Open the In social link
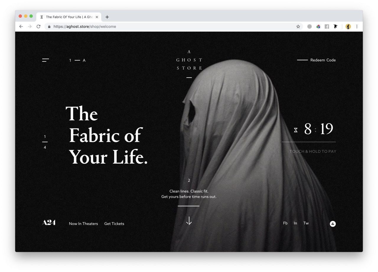 click(295, 223)
